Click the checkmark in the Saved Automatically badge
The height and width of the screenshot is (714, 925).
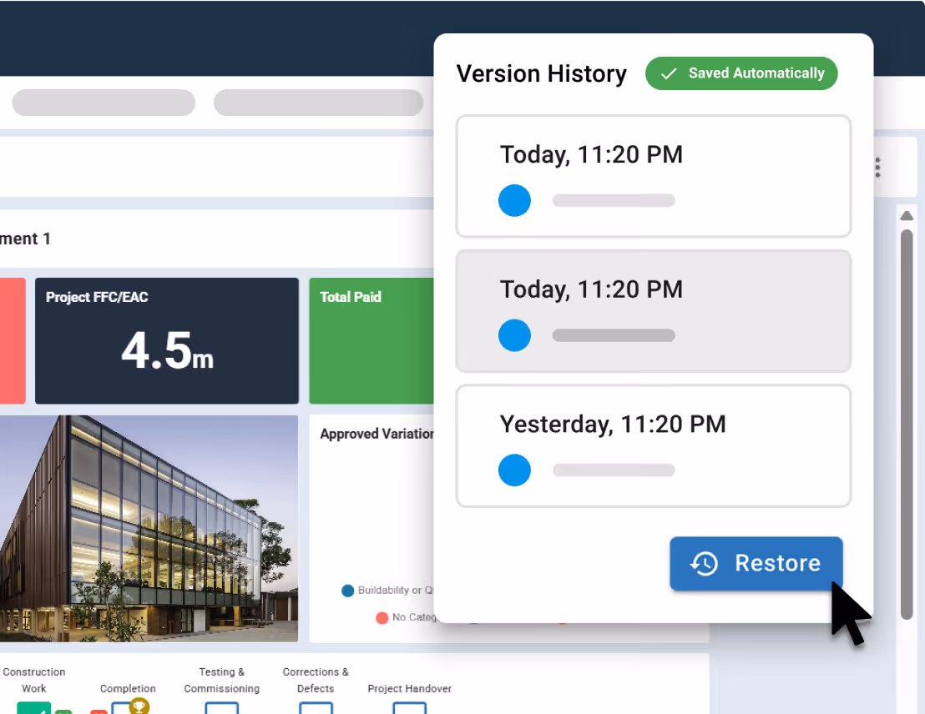pos(668,73)
